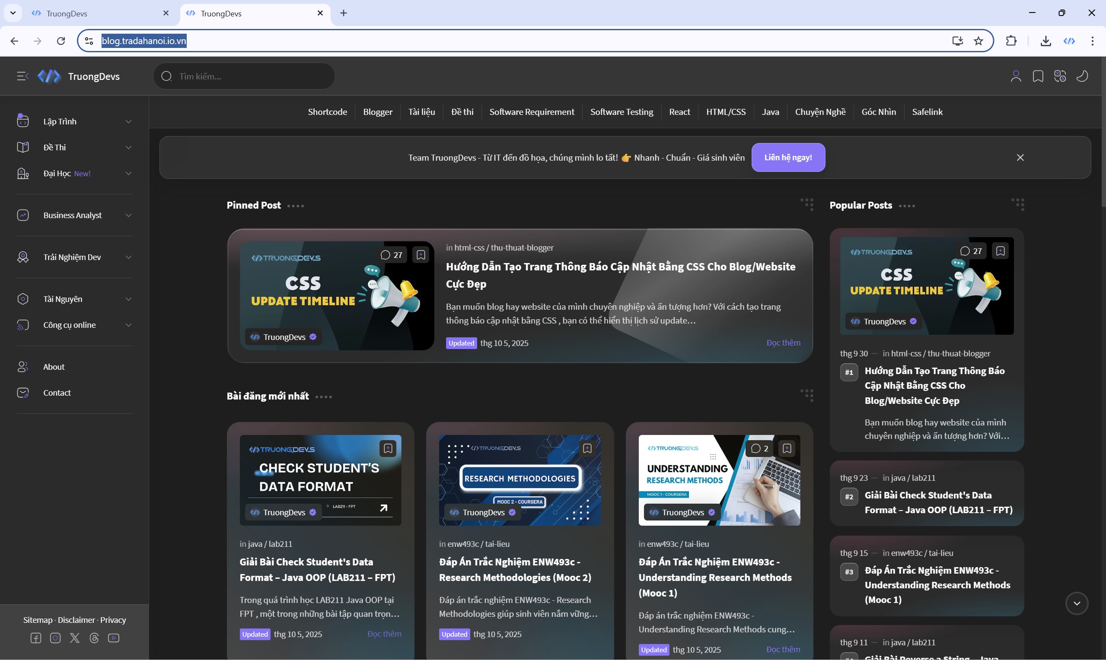Screen dimensions: 1106x660
Task: Toggle dark mode with the moon icon
Action: 1082,76
